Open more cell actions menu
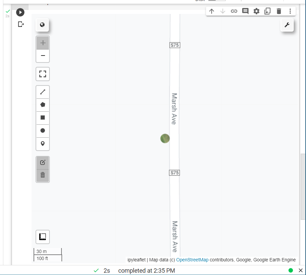 (290, 11)
